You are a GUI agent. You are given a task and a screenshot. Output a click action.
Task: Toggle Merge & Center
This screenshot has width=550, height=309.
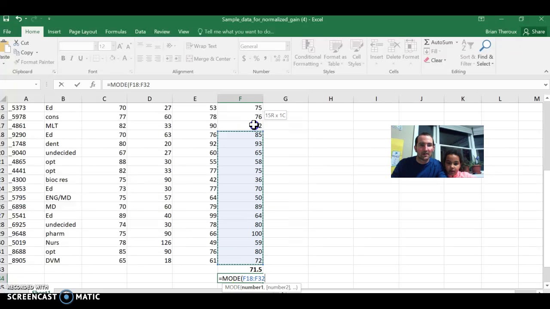tap(209, 59)
